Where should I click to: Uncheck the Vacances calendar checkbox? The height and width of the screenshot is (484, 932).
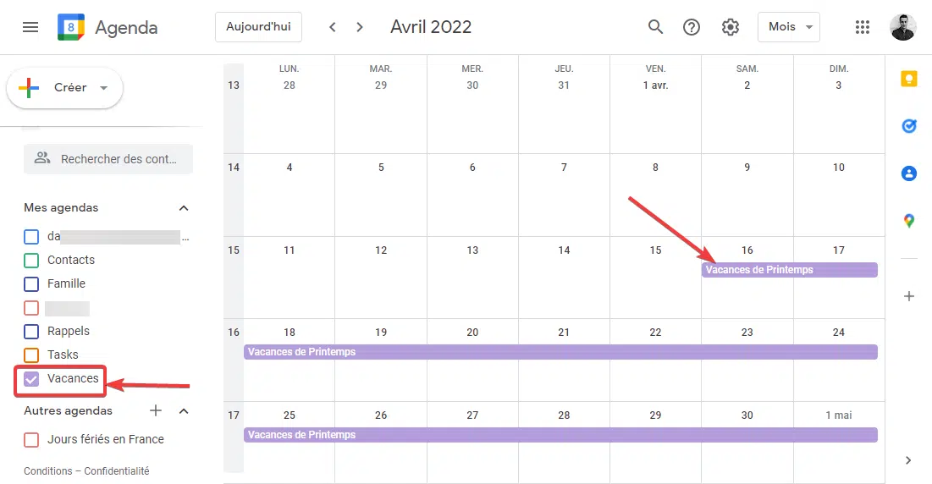click(x=31, y=379)
